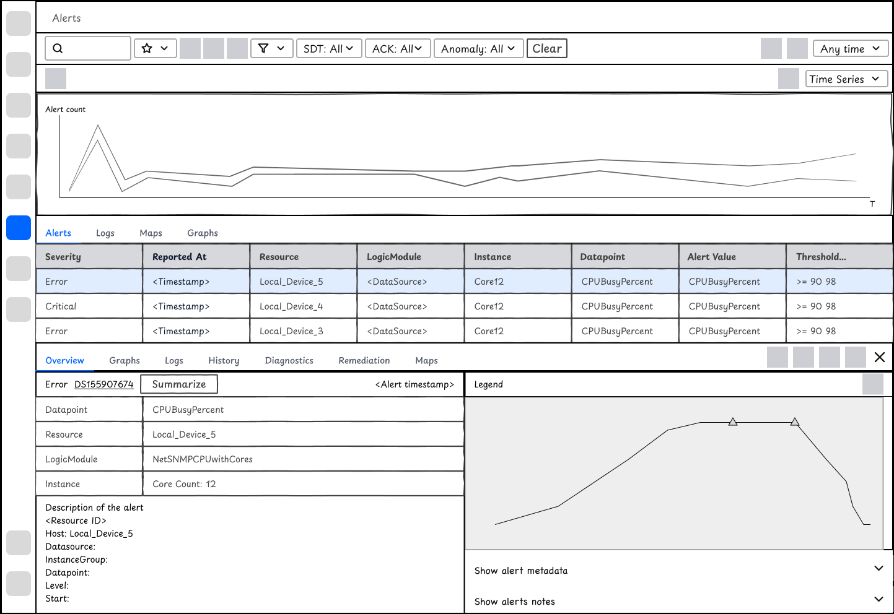Click the LogicModule column header

coord(411,256)
